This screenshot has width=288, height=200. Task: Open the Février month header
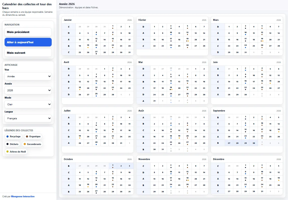[172, 20]
